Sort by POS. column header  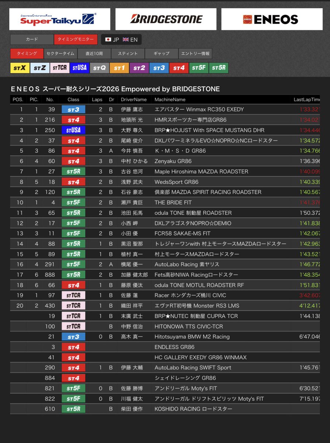pos(18,100)
